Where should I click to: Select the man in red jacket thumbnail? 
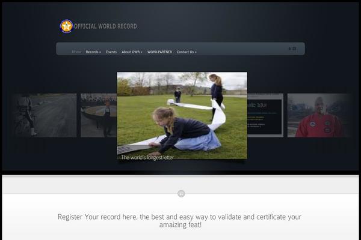pos(318,115)
